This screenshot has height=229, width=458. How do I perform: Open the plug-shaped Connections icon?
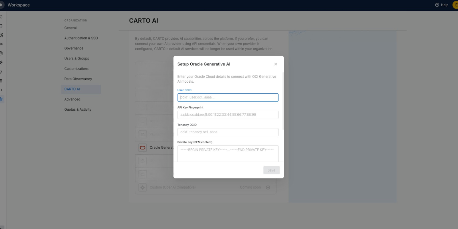1,71
